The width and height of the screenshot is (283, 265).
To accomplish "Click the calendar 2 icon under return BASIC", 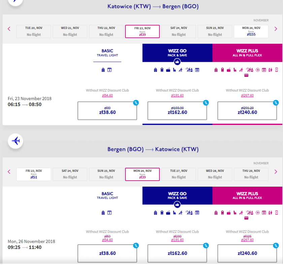I will pyautogui.click(x=109, y=213).
